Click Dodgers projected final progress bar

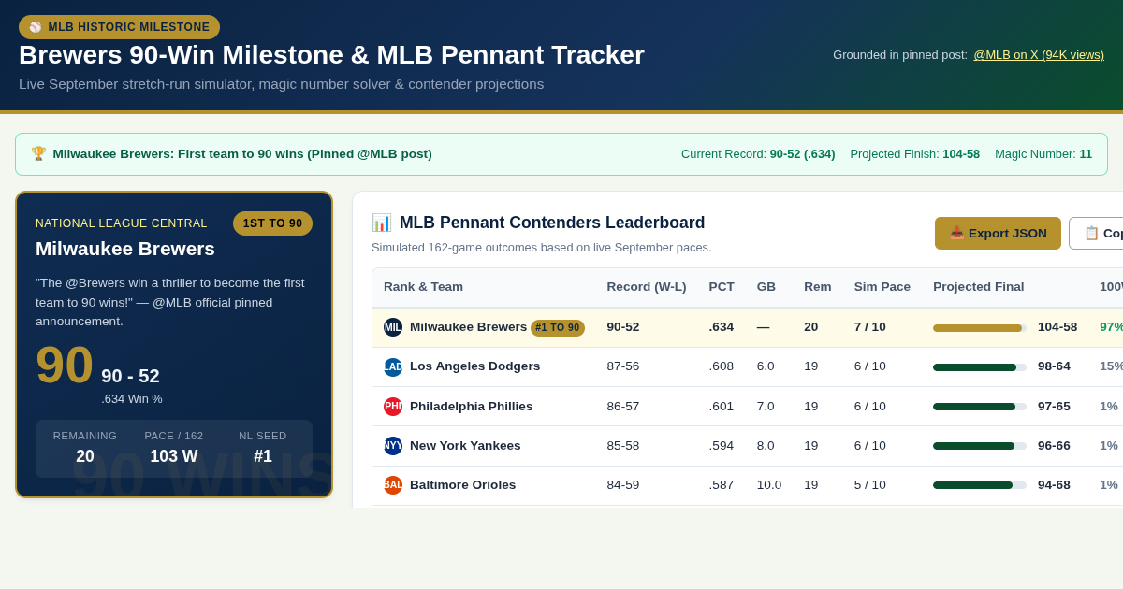(x=980, y=367)
